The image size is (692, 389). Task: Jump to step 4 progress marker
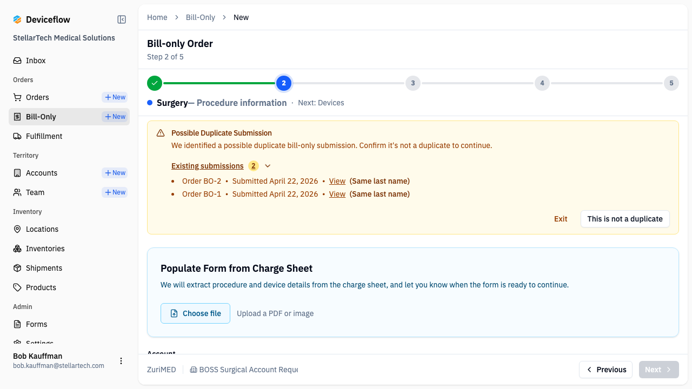[542, 83]
